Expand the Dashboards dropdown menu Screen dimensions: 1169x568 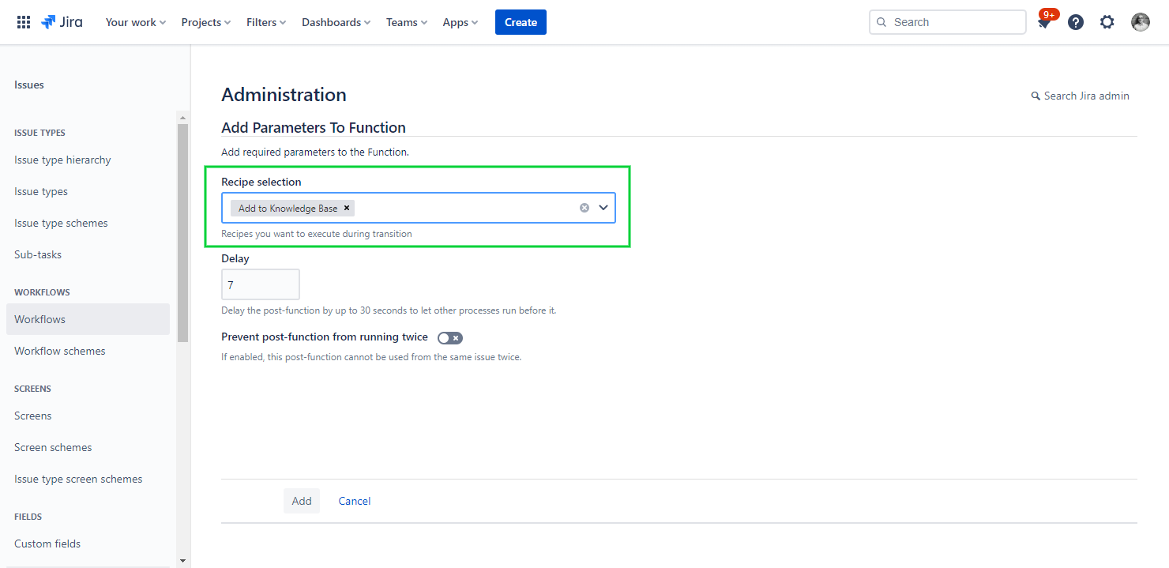336,22
